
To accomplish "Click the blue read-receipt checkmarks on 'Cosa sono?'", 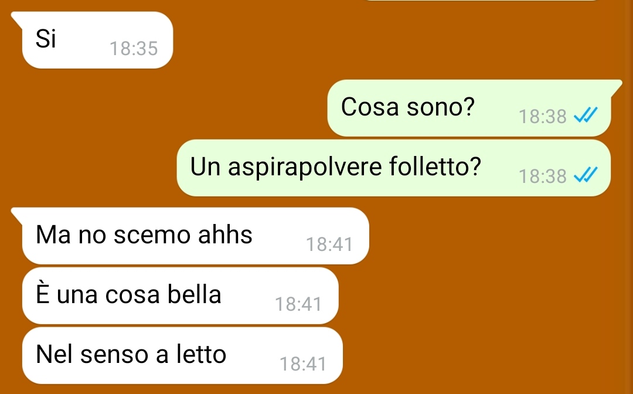I will pos(586,116).
